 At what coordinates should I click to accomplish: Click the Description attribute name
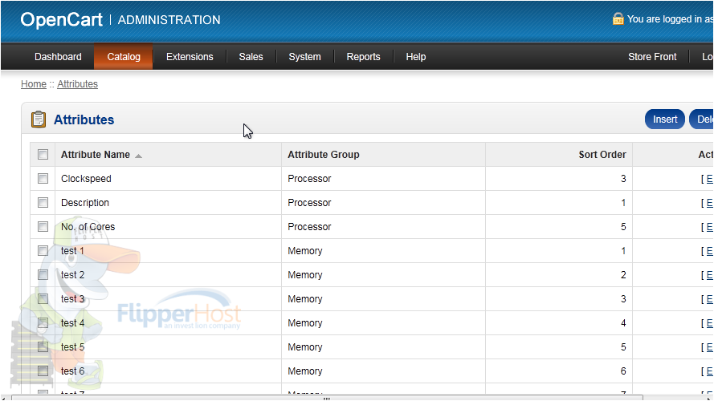pyautogui.click(x=85, y=203)
